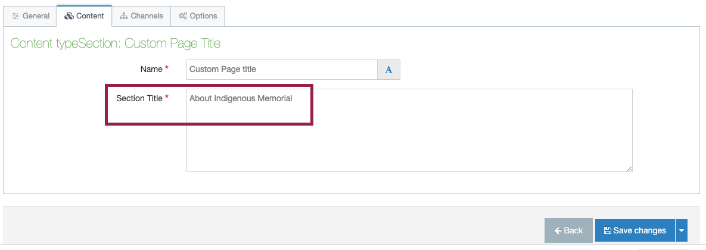This screenshot has height=250, width=706.
Task: Switch to the General tab
Action: [x=30, y=15]
